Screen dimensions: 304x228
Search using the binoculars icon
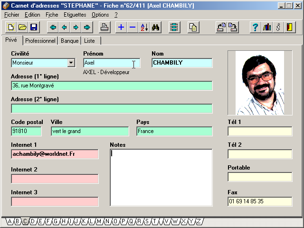[x=155, y=28]
